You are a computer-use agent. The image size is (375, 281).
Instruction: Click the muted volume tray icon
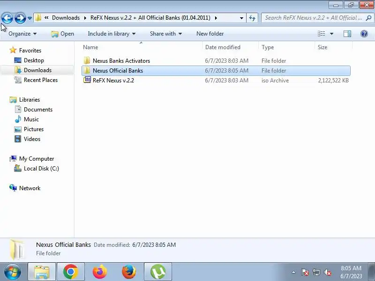pos(327,272)
